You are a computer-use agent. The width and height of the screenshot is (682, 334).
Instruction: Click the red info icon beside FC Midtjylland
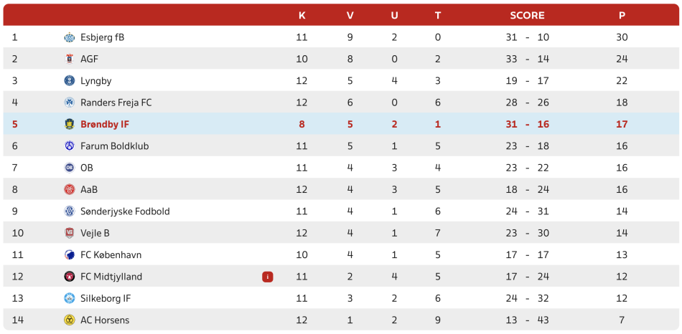click(268, 277)
